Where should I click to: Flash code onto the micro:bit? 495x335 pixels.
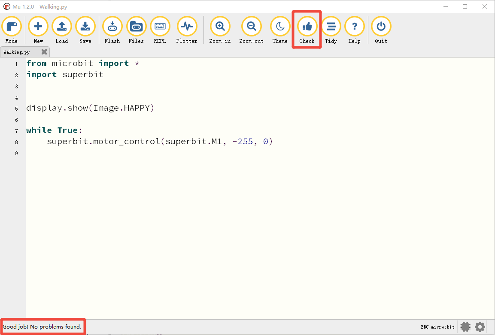112,30
